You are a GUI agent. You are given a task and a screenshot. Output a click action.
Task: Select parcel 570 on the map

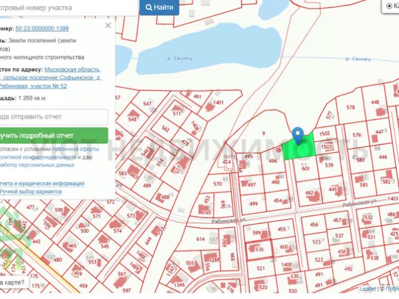pos(218,184)
